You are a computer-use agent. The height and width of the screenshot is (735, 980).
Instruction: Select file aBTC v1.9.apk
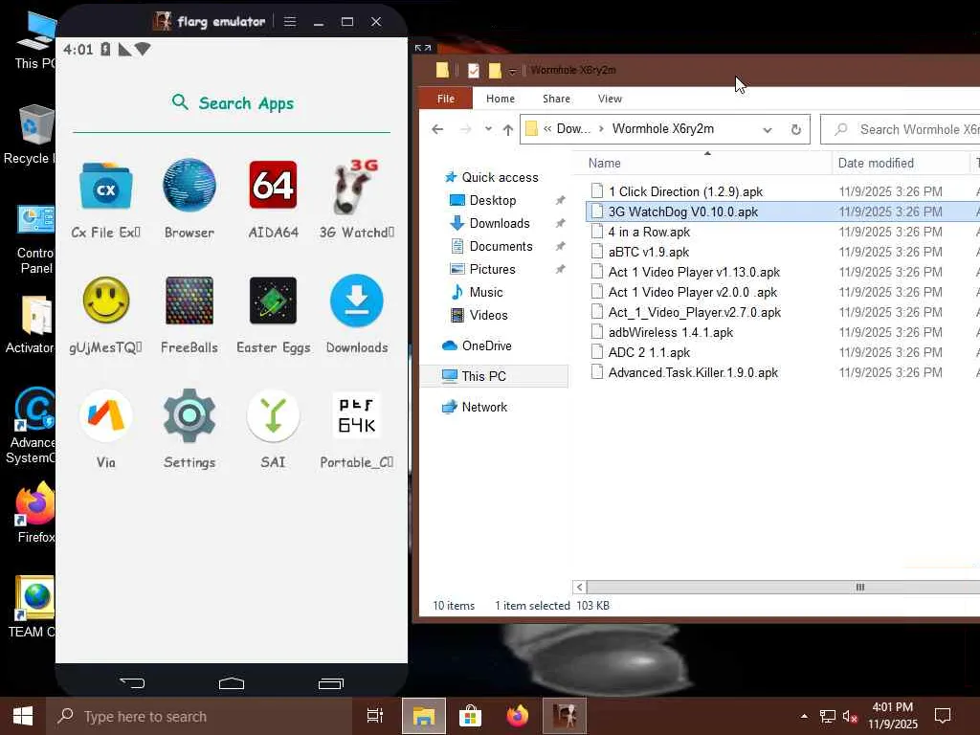648,252
